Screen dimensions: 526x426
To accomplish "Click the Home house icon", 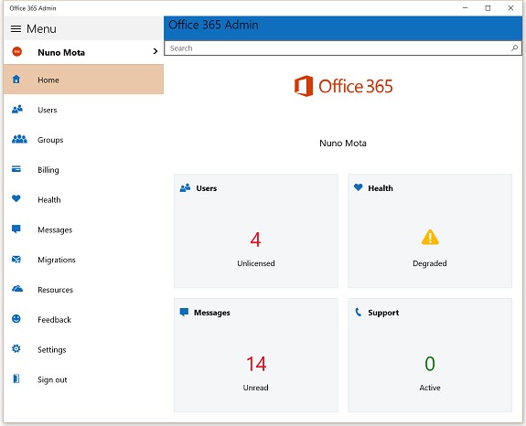I will click(16, 80).
